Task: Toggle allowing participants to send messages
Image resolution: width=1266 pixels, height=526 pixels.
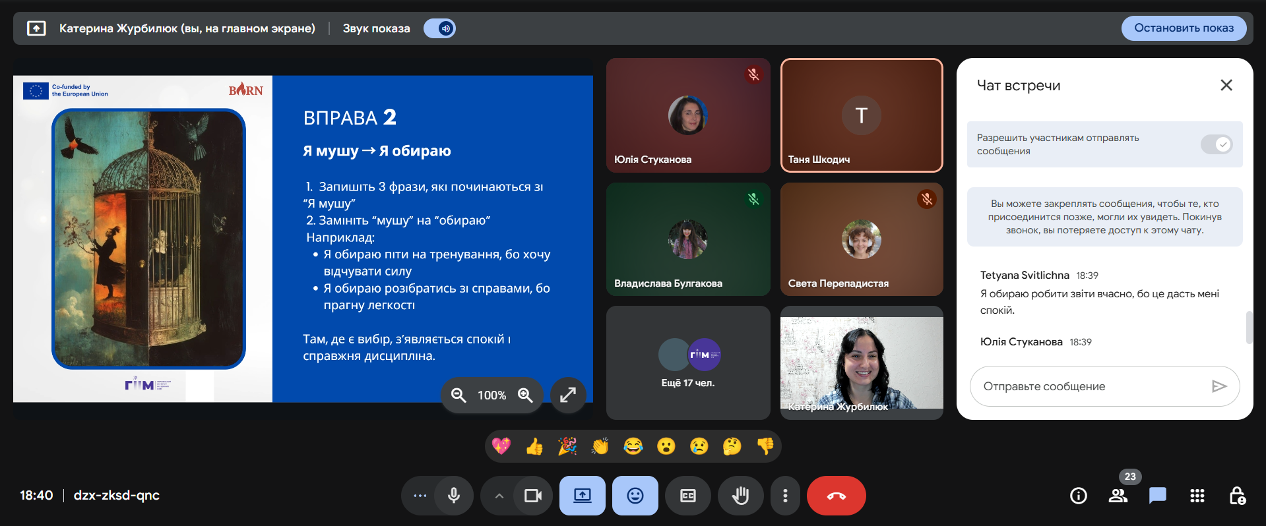Action: 1216,144
